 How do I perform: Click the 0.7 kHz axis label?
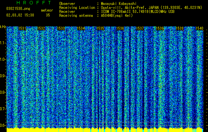[2, 109]
